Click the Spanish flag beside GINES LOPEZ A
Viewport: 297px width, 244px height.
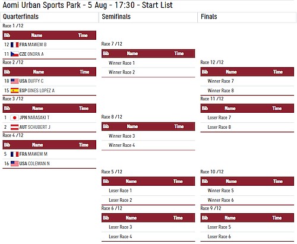[14, 91]
